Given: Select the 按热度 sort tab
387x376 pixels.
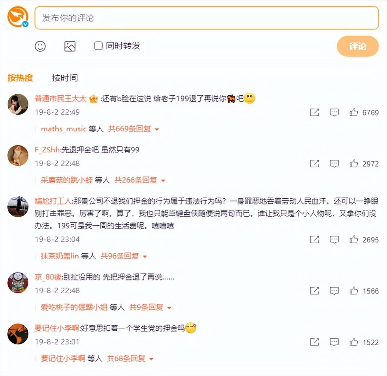Looking at the screenshot, I should coord(20,78).
